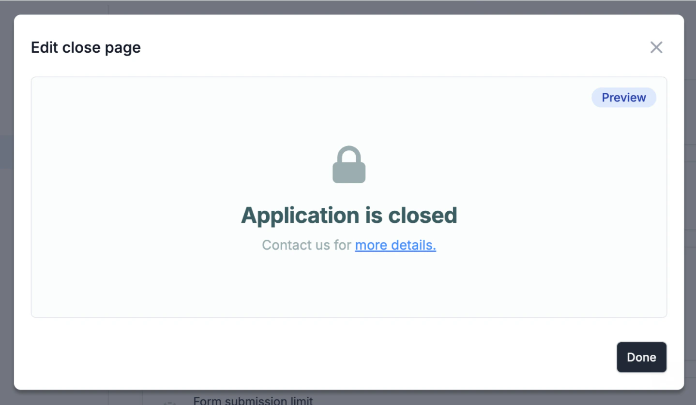Viewport: 696px width, 405px height.
Task: Edit the Application is closed heading
Action: click(349, 215)
